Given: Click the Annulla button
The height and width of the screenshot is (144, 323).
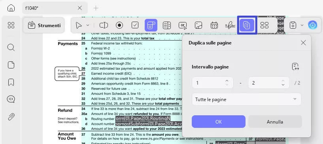Looking at the screenshot, I should 275,122.
